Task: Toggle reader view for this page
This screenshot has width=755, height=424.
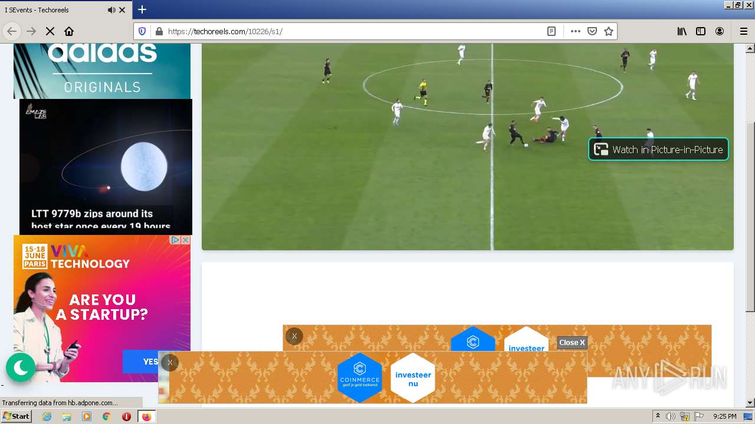Action: [552, 31]
